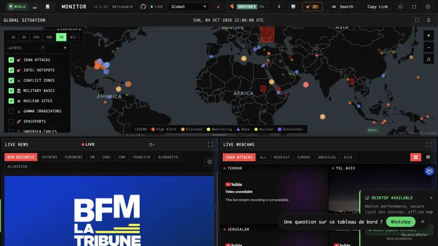The image size is (438, 246).
Task: Switch to the FRANCE24 channel
Action: 141,157
